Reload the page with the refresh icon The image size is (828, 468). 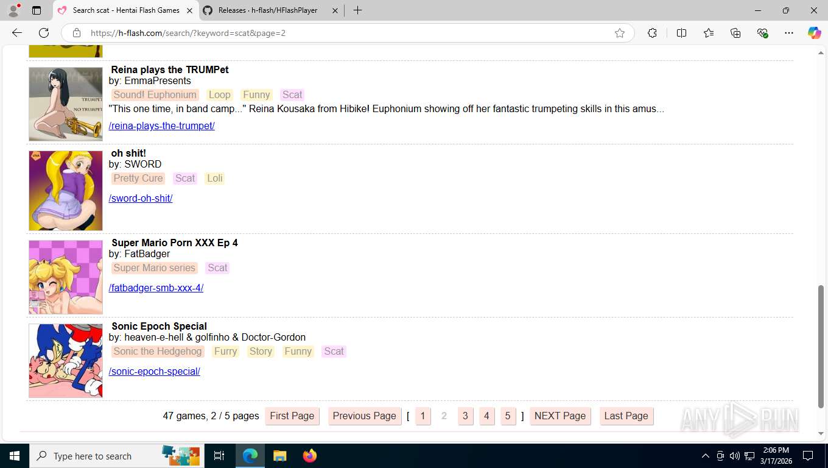pos(44,33)
